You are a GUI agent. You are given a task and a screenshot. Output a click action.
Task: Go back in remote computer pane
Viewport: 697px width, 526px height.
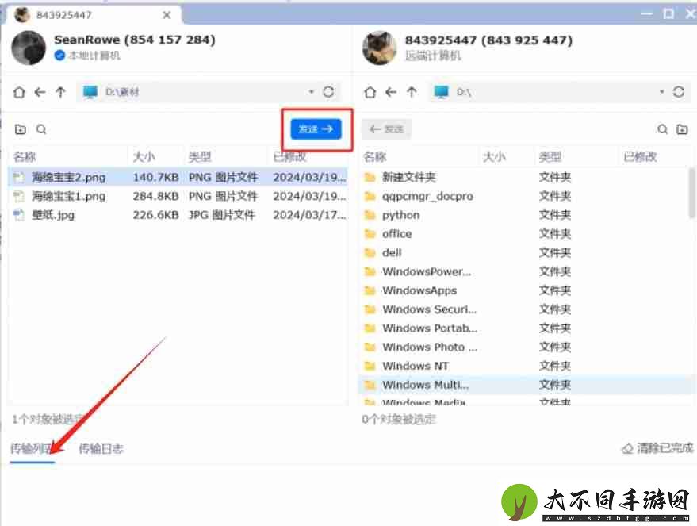391,92
